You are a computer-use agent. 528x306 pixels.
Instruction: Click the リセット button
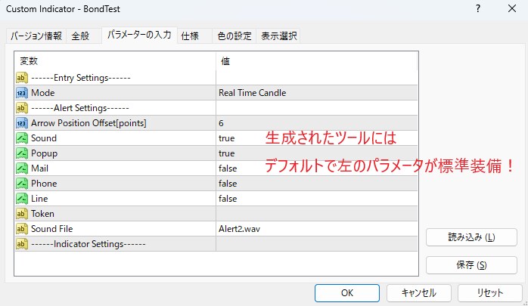489,293
